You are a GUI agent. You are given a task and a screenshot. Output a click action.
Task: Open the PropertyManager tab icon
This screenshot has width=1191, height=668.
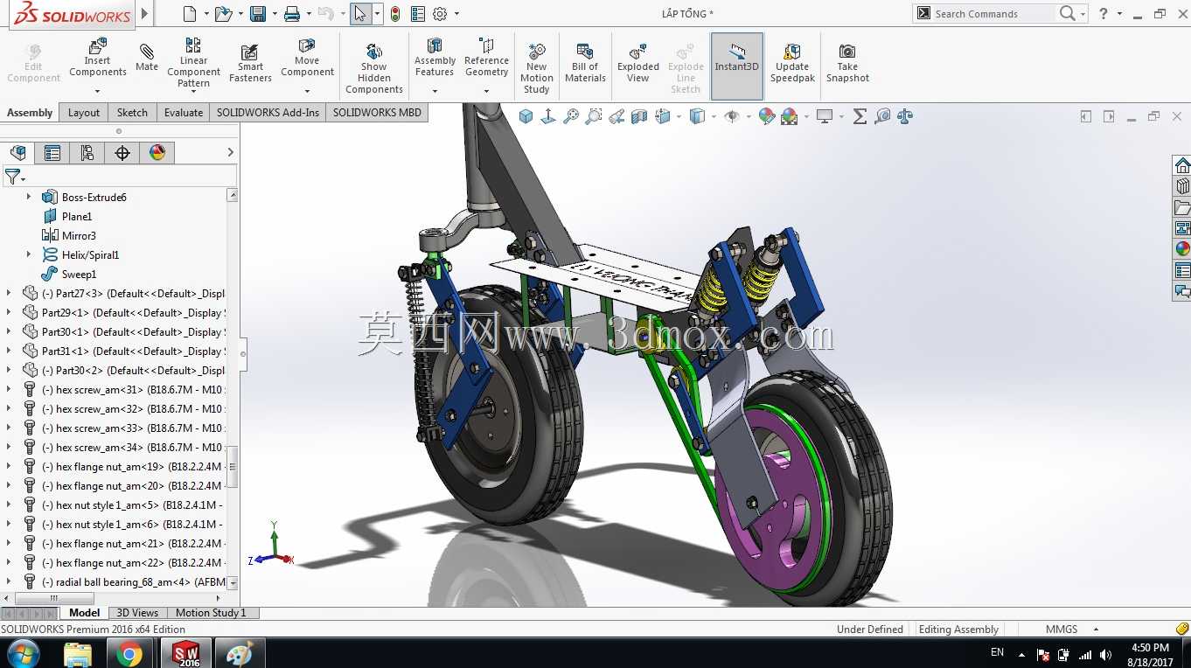(x=52, y=153)
